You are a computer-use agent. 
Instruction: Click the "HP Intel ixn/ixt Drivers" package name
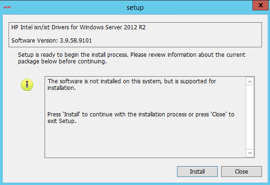point(40,27)
